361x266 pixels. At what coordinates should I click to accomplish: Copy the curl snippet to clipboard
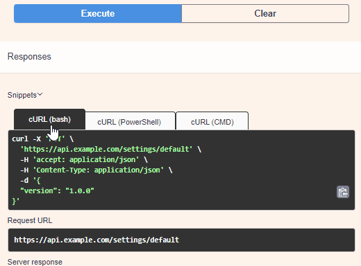point(343,192)
